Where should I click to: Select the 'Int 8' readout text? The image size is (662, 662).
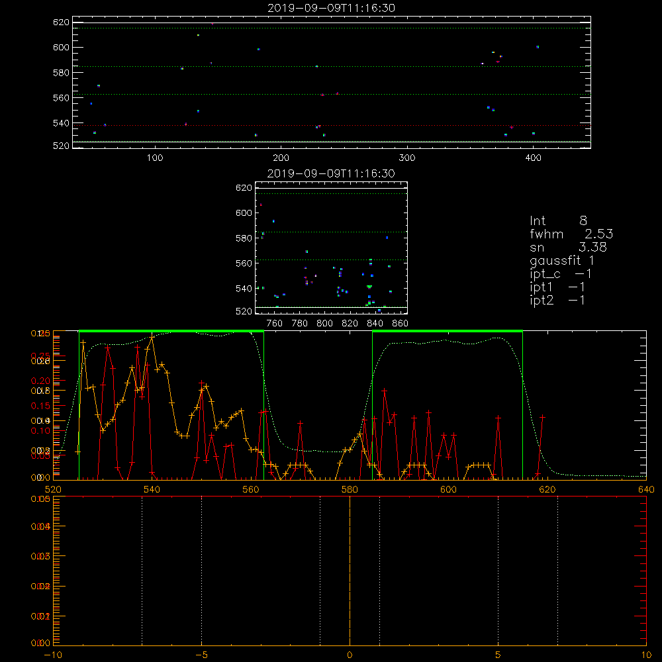tap(558, 220)
